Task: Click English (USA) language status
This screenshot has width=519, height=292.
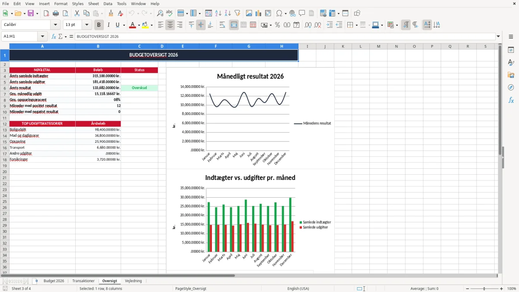Action: 298,289
